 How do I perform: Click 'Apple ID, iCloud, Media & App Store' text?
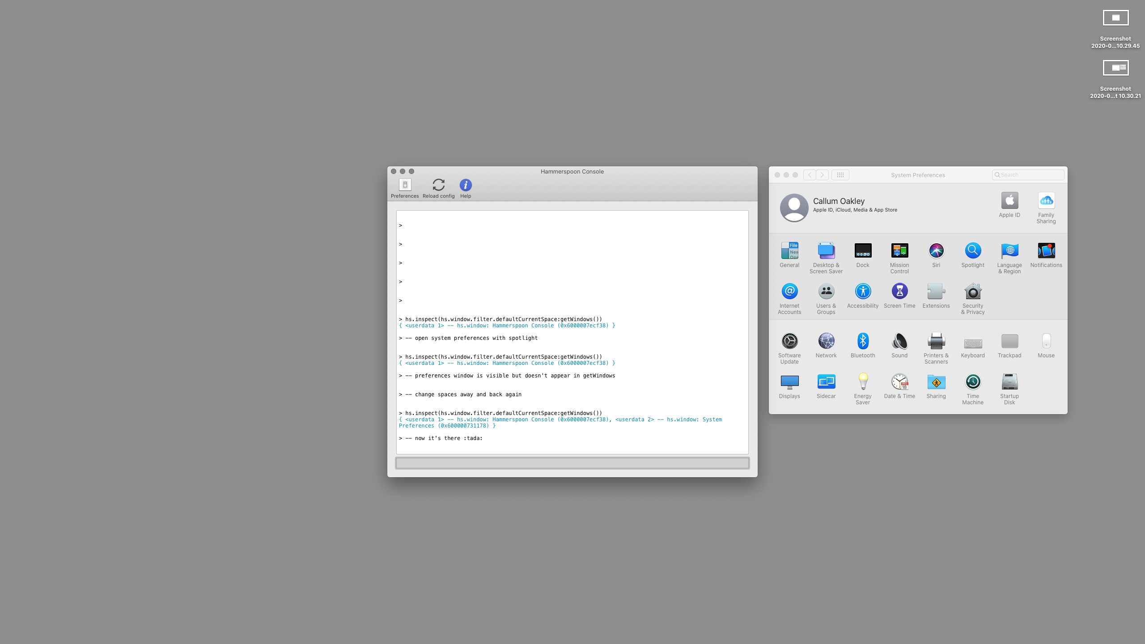pyautogui.click(x=855, y=210)
